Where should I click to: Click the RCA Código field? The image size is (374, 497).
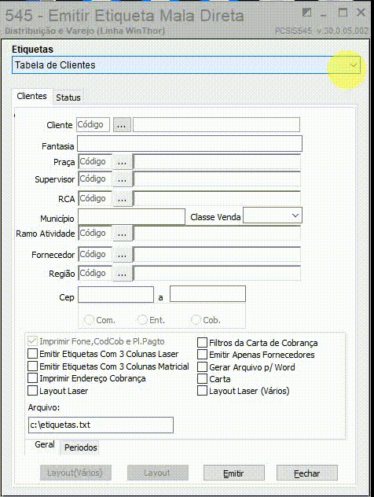pyautogui.click(x=95, y=198)
